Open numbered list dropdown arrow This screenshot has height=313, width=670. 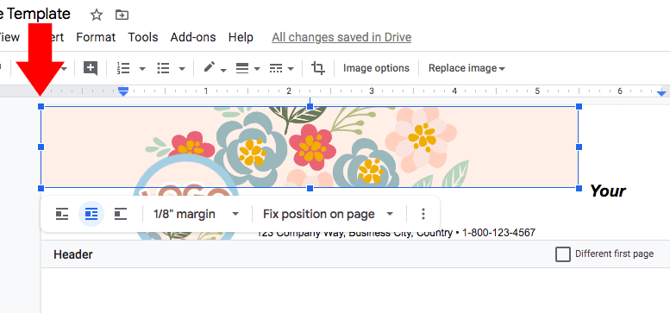(143, 69)
